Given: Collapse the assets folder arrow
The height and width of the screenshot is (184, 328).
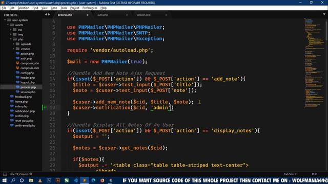Looking at the screenshot, I should pyautogui.click(x=8, y=25).
